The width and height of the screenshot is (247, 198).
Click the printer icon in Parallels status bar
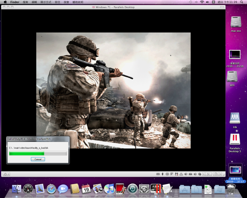pyautogui.click(x=181, y=174)
